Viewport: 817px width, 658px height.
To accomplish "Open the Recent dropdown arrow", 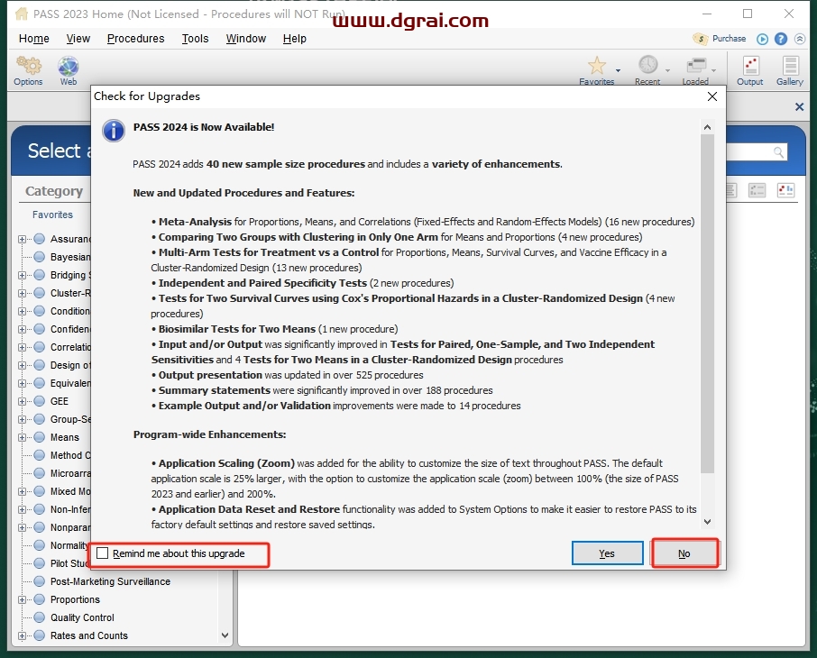I will (667, 70).
